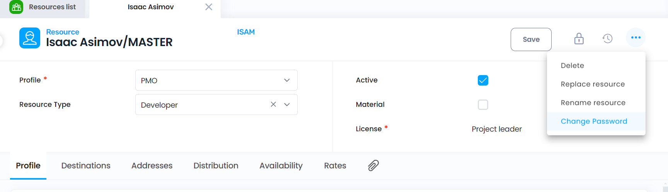Select Change Password from the menu
The height and width of the screenshot is (192, 668).
point(594,121)
